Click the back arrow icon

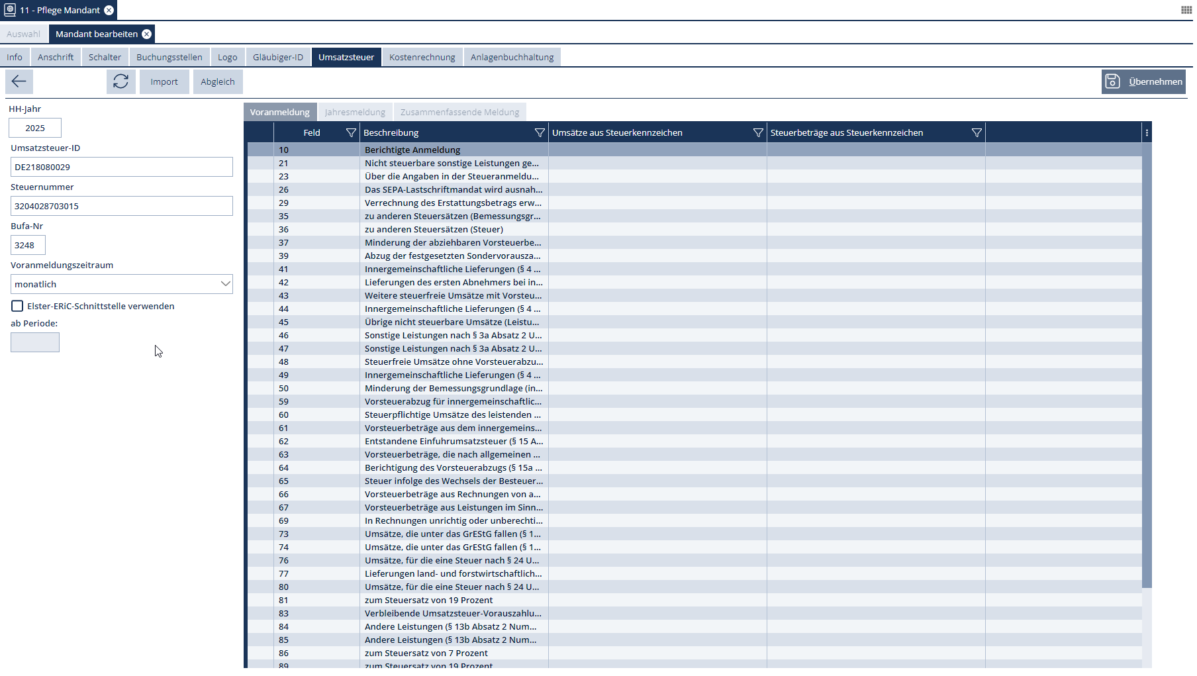click(19, 81)
